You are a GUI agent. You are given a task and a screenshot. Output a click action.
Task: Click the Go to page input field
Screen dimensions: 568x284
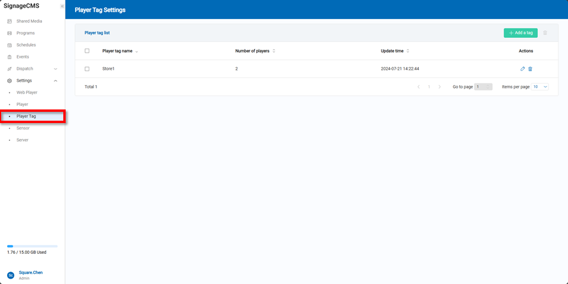(x=483, y=87)
